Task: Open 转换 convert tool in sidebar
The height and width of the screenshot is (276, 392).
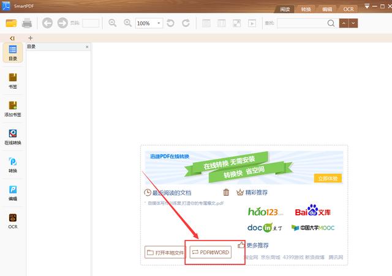Action: pos(13,165)
